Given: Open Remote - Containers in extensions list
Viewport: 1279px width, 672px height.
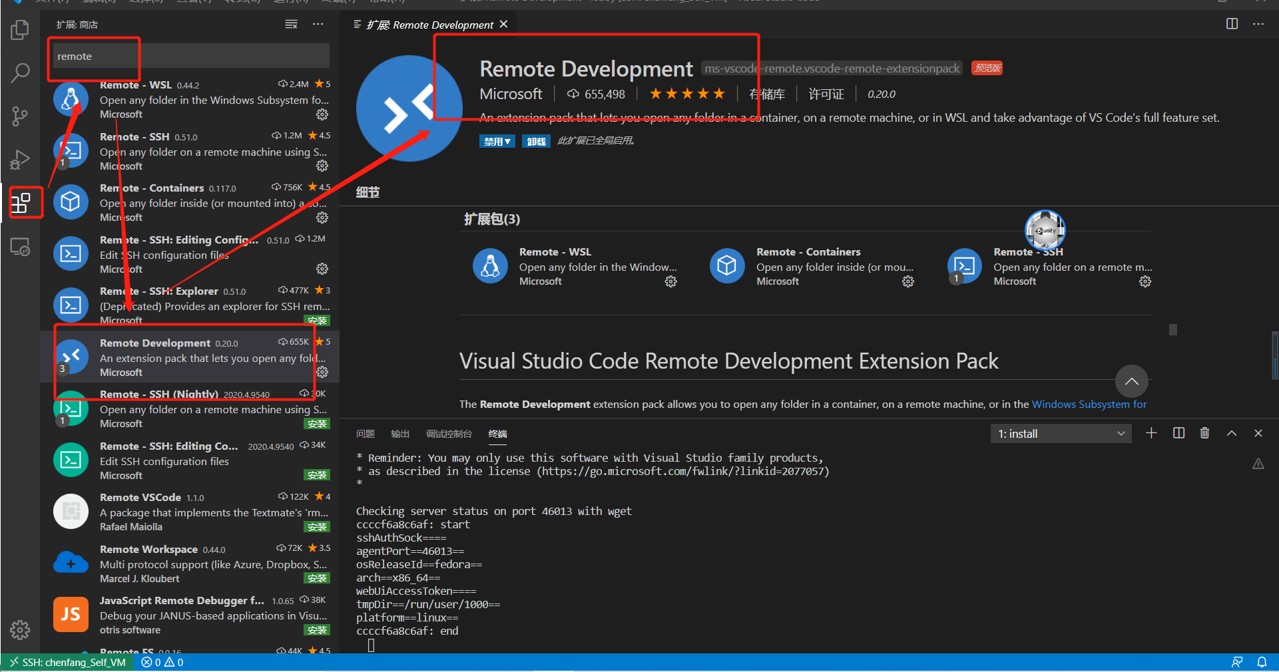Looking at the screenshot, I should pyautogui.click(x=190, y=202).
